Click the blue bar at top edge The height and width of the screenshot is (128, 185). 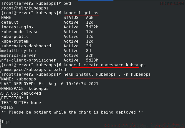point(96,0)
